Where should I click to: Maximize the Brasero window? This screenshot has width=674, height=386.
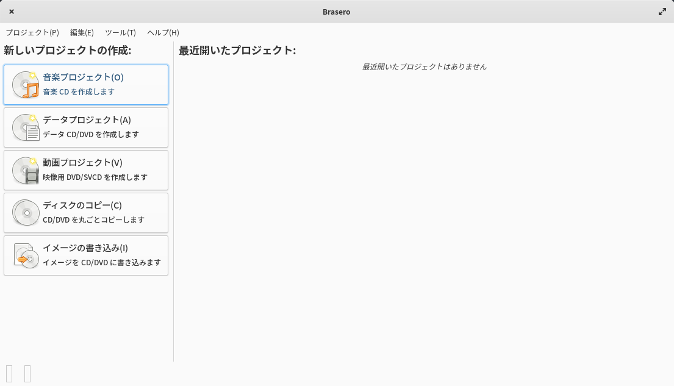[x=662, y=12]
